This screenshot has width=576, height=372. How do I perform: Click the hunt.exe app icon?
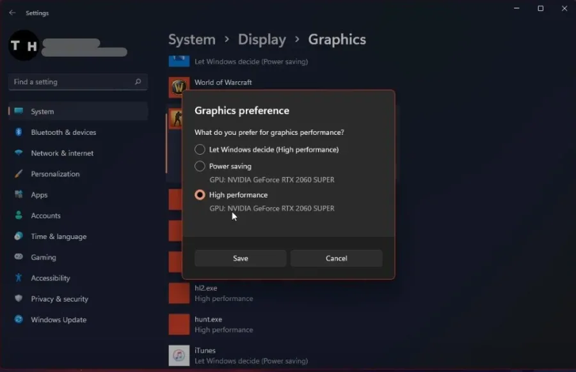coord(179,324)
